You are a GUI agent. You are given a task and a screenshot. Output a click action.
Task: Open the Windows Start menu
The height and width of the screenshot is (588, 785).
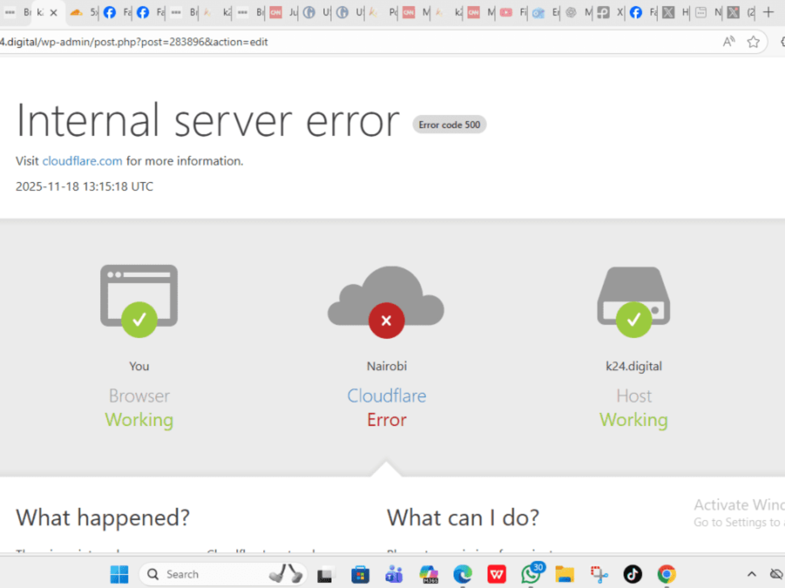point(119,574)
